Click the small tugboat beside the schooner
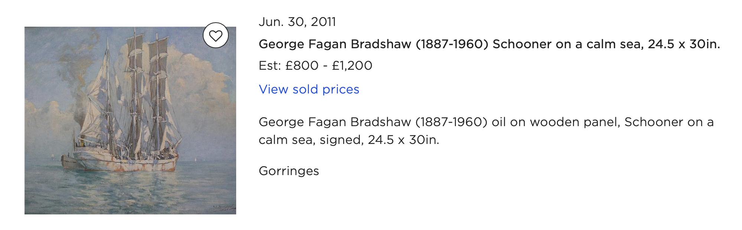This screenshot has width=742, height=230. pos(69,162)
